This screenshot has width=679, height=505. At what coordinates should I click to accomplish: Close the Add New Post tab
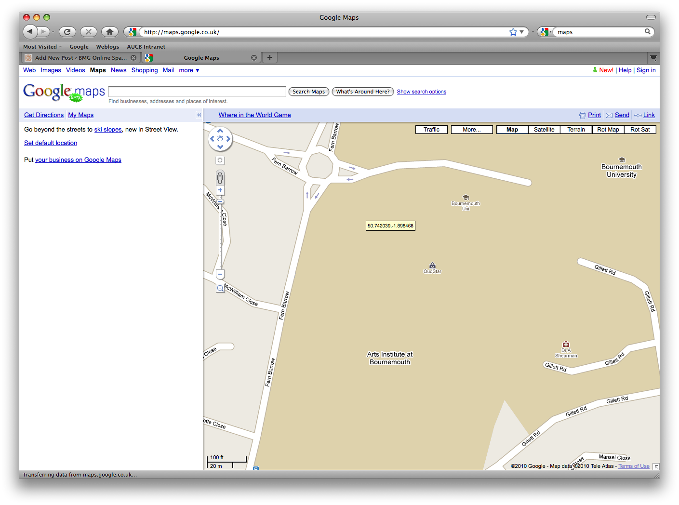pos(133,58)
